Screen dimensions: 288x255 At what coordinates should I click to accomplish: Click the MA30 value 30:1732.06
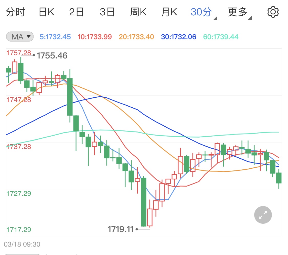tap(178, 37)
